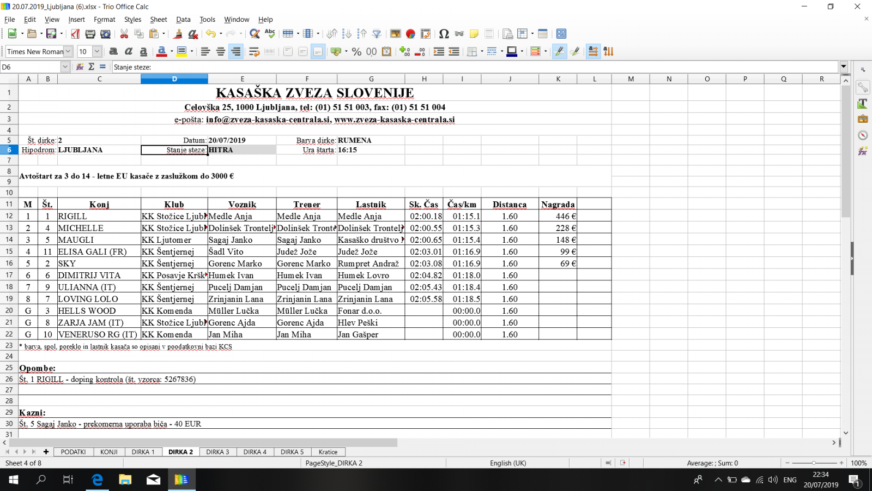
Task: Toggle the Align Right button
Action: pos(236,51)
